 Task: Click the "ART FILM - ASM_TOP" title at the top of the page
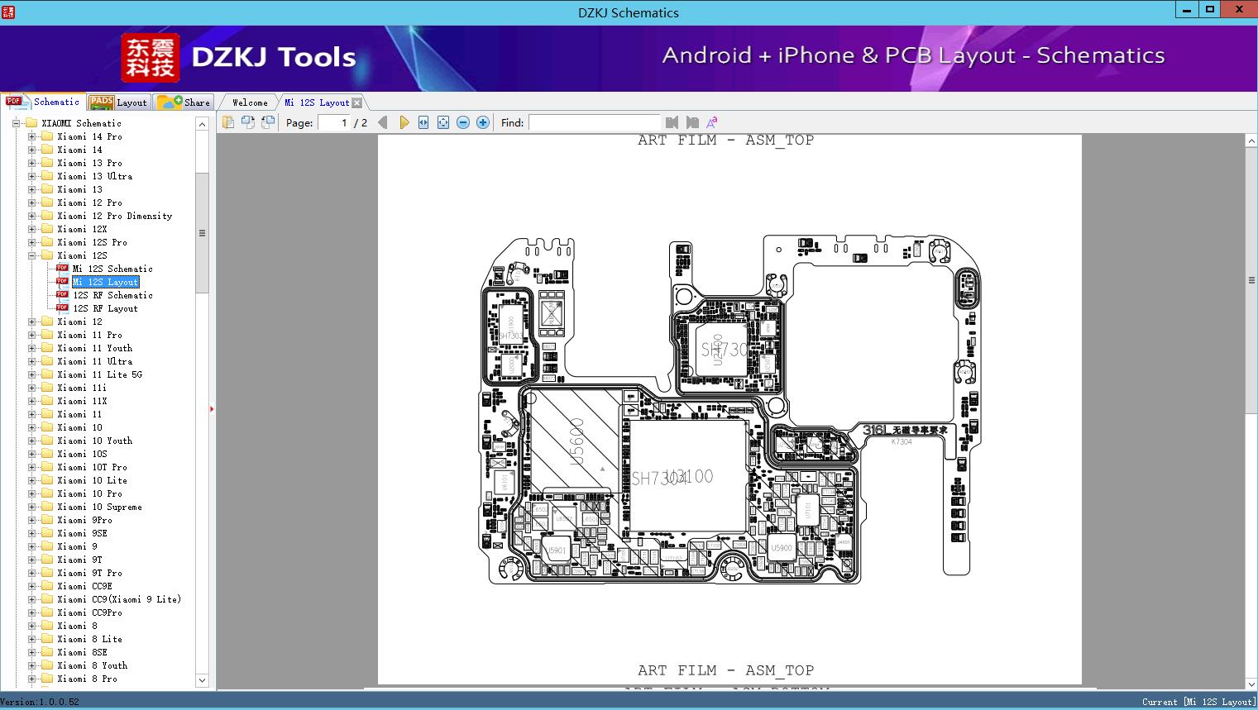725,141
